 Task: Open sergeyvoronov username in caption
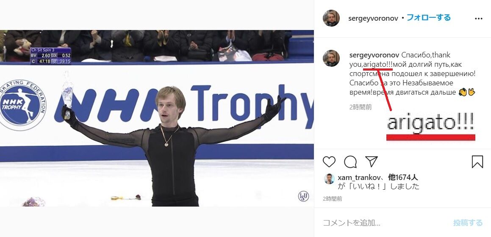point(374,55)
